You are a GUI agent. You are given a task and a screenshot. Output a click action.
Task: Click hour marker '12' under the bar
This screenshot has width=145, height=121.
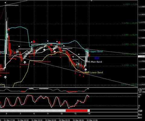pyautogui.click(x=62, y=114)
